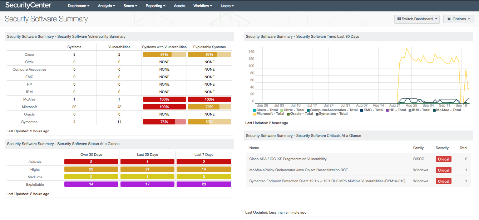Viewport: 479px width, 220px height.
Task: Open the Scans menu
Action: (130, 6)
